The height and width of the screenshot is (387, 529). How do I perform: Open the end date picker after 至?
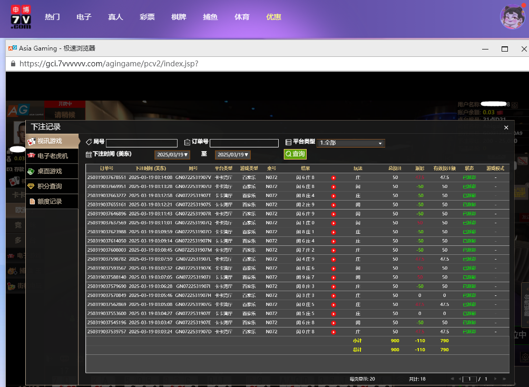[x=233, y=155]
